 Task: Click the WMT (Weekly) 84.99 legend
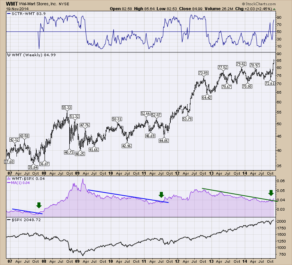[34, 55]
